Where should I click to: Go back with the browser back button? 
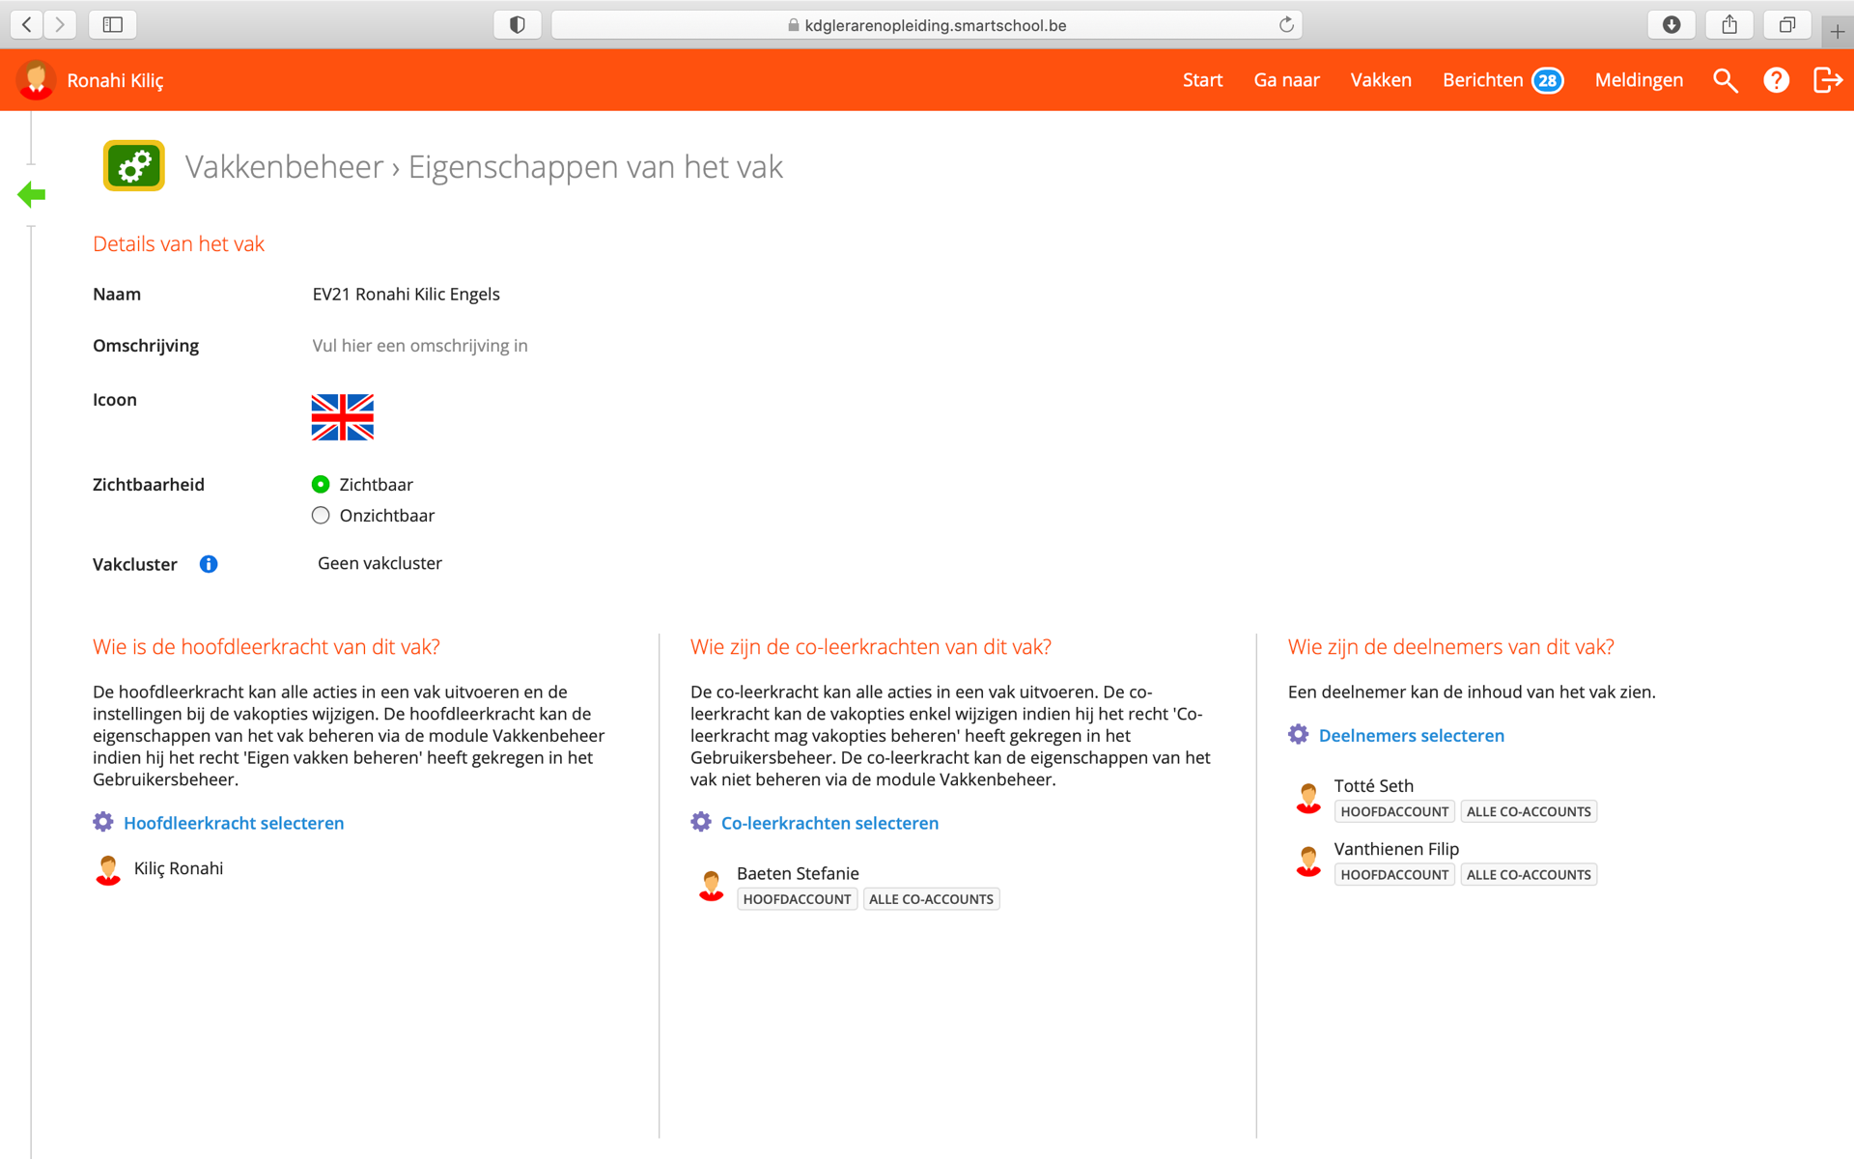28,24
